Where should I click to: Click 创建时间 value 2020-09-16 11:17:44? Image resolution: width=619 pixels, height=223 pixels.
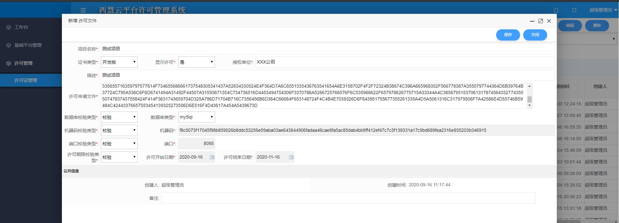[429, 185]
